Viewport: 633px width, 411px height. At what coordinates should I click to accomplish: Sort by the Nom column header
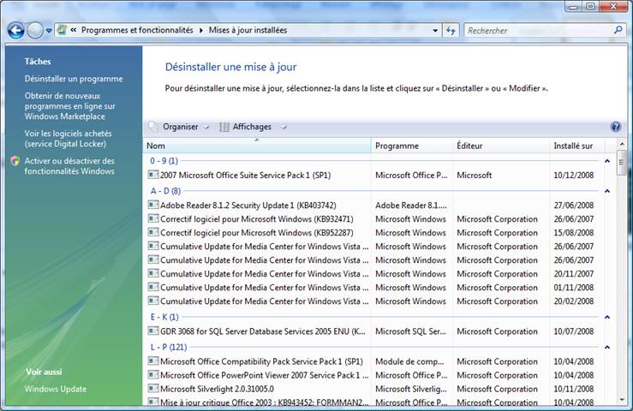coord(257,146)
